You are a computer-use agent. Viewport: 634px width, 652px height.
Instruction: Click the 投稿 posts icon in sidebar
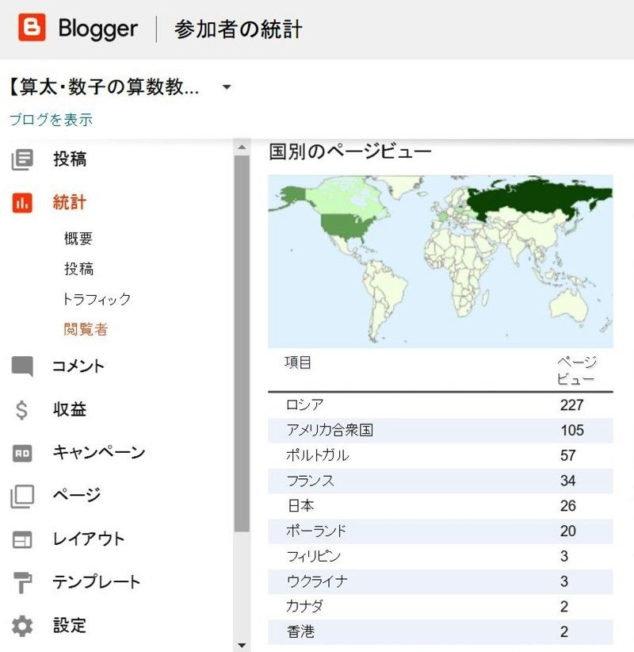tap(22, 159)
